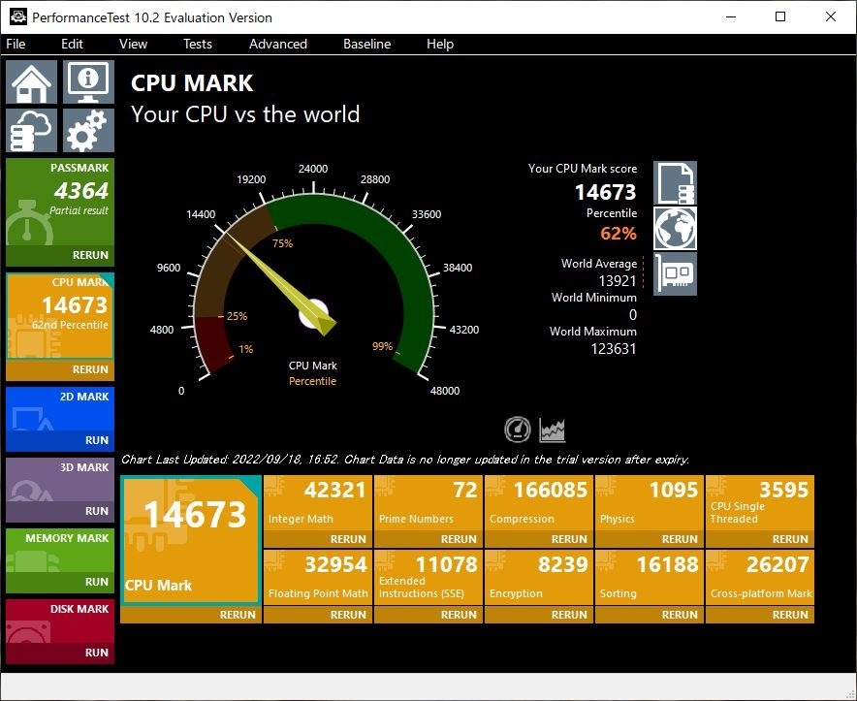The width and height of the screenshot is (857, 701).
Task: Run the 2D Mark test
Action: click(x=60, y=440)
